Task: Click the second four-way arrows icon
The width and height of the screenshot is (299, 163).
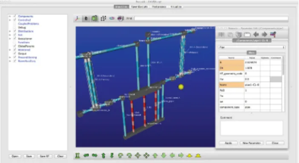Action: point(146,155)
